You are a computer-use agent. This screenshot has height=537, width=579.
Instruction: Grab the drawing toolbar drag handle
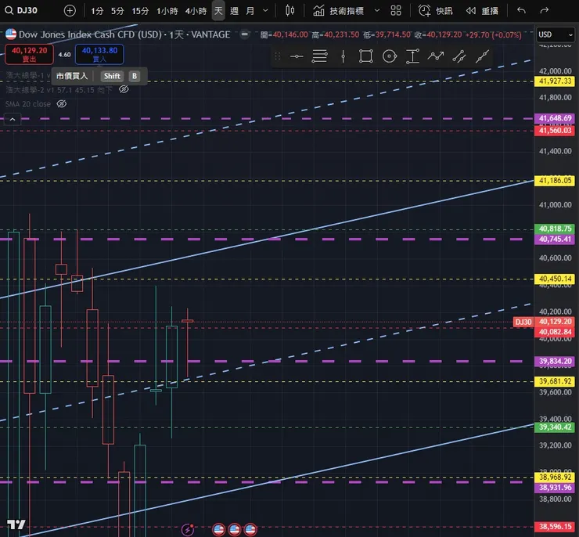tap(278, 56)
